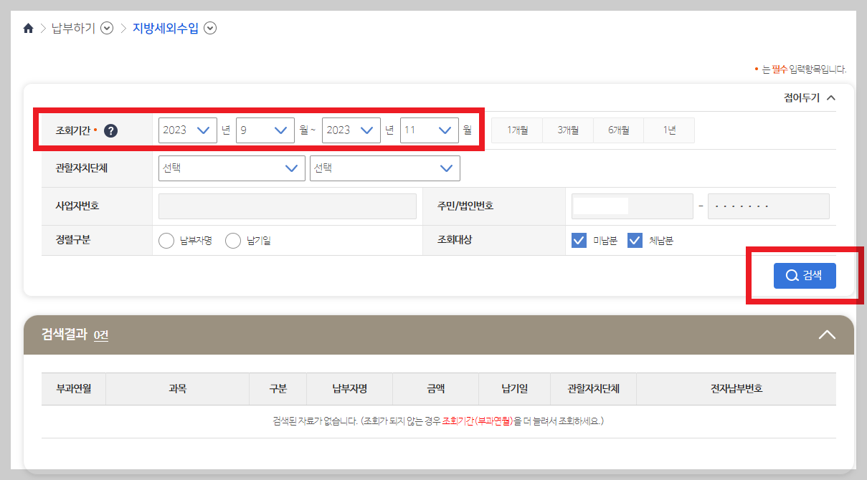The width and height of the screenshot is (867, 480).
Task: Open the starting month dropdown showing 9
Action: click(265, 130)
